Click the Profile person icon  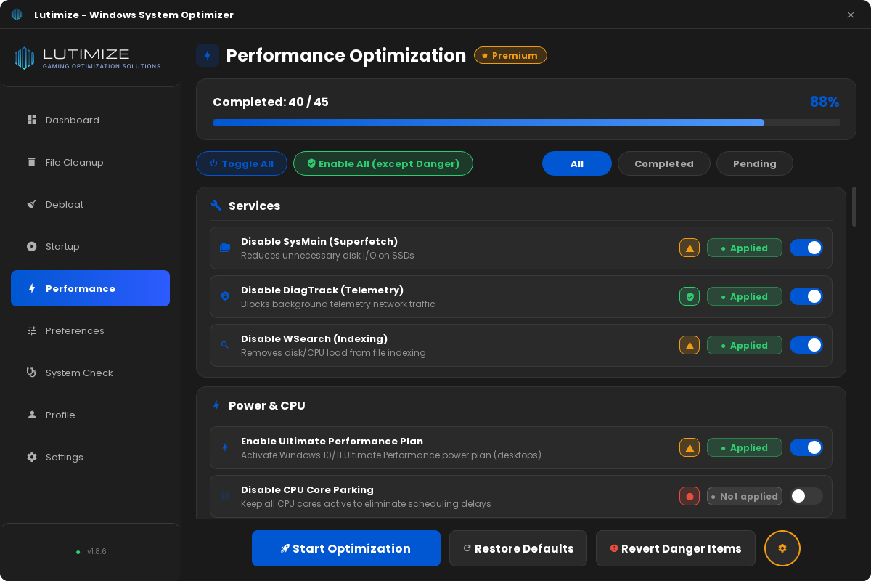(32, 415)
